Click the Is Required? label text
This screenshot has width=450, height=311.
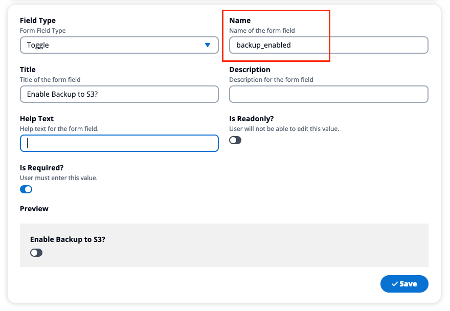(41, 168)
